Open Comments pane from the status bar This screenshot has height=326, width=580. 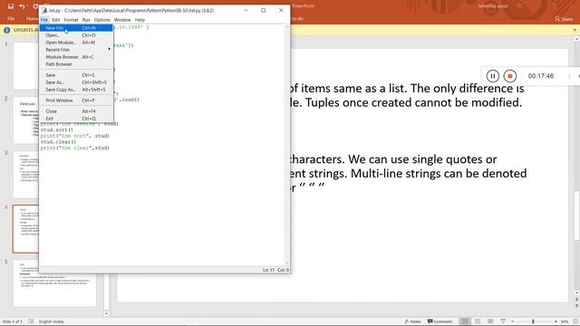click(440, 321)
